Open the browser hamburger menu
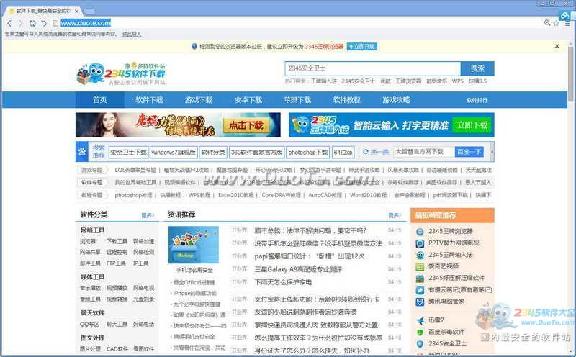 (x=567, y=24)
